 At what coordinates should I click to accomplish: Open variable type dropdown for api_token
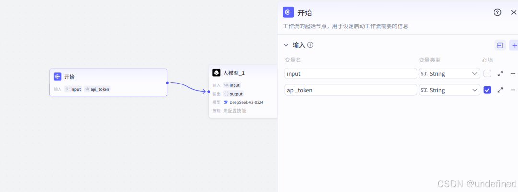449,90
